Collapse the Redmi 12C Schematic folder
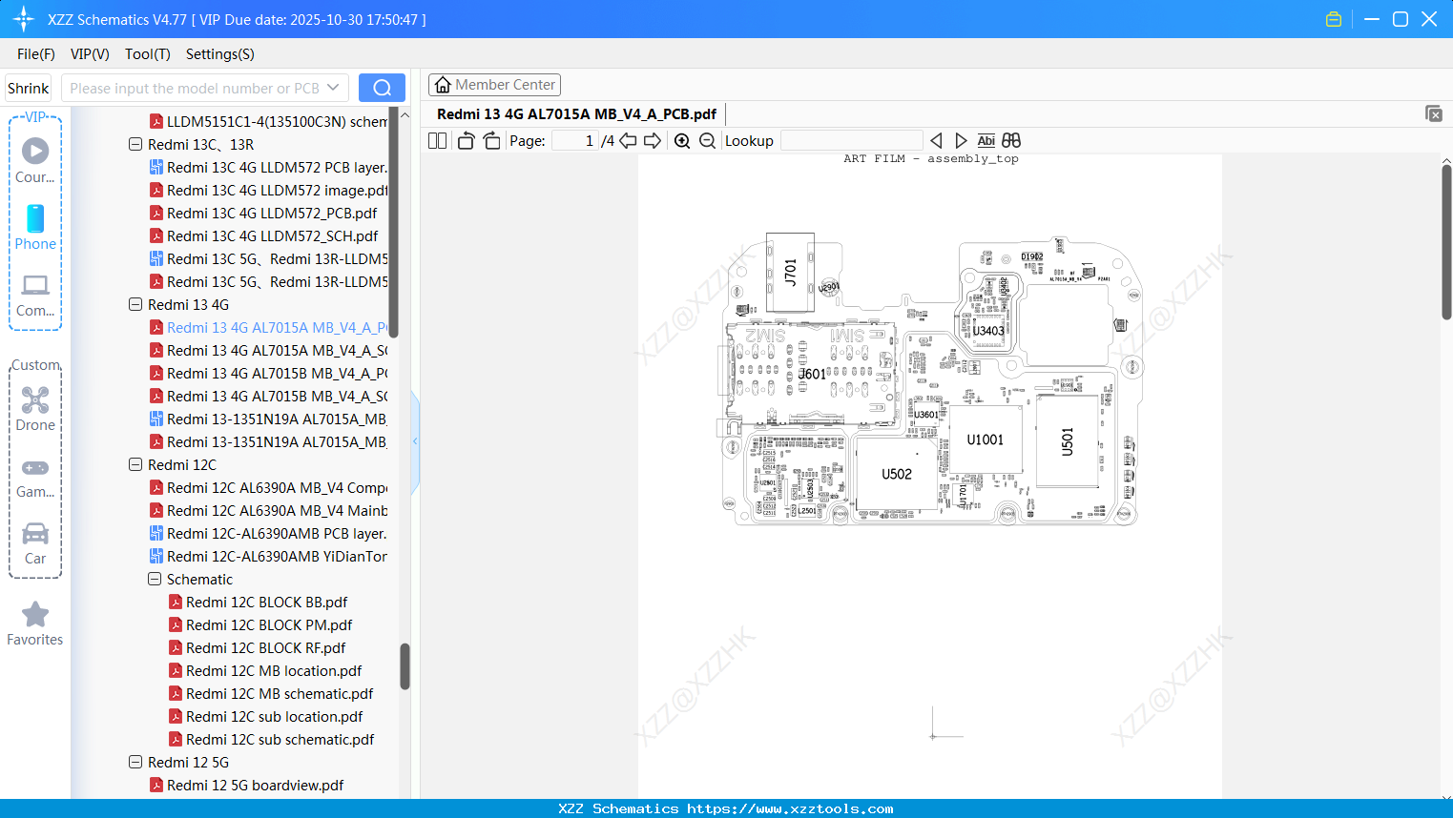 point(154,579)
